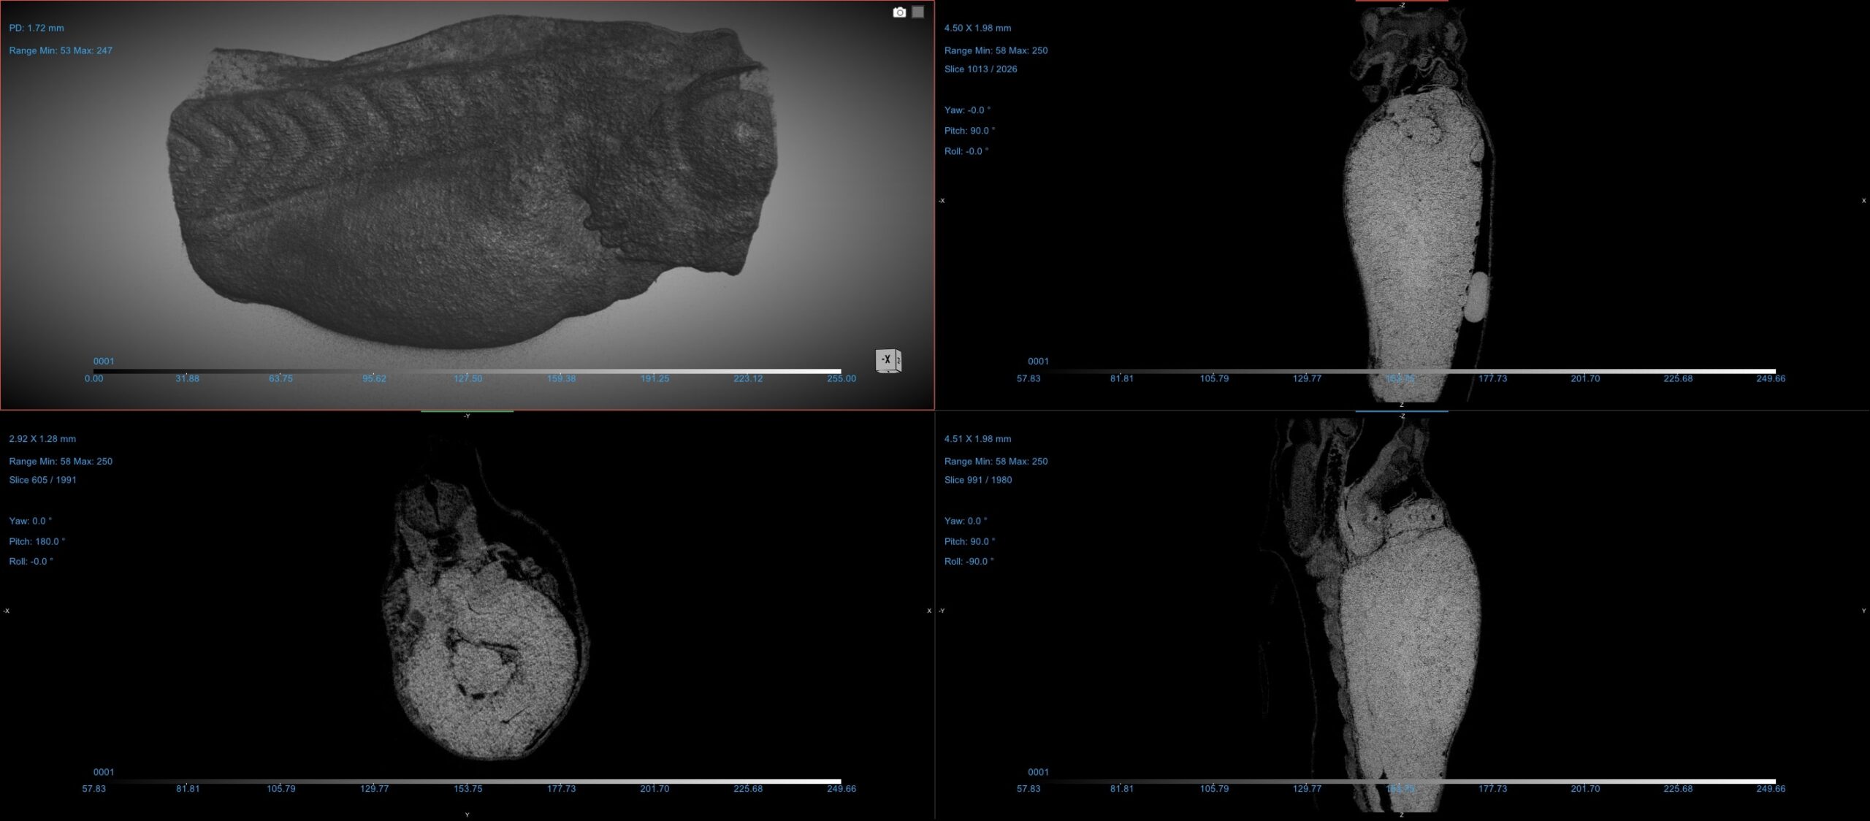Click the blue marker atop the 991 slice view

pos(1401,412)
